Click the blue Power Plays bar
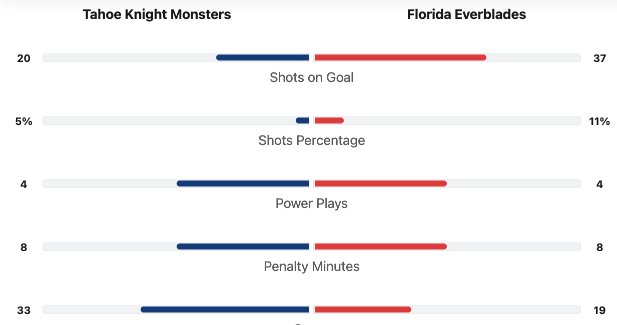617x325 pixels. click(243, 183)
